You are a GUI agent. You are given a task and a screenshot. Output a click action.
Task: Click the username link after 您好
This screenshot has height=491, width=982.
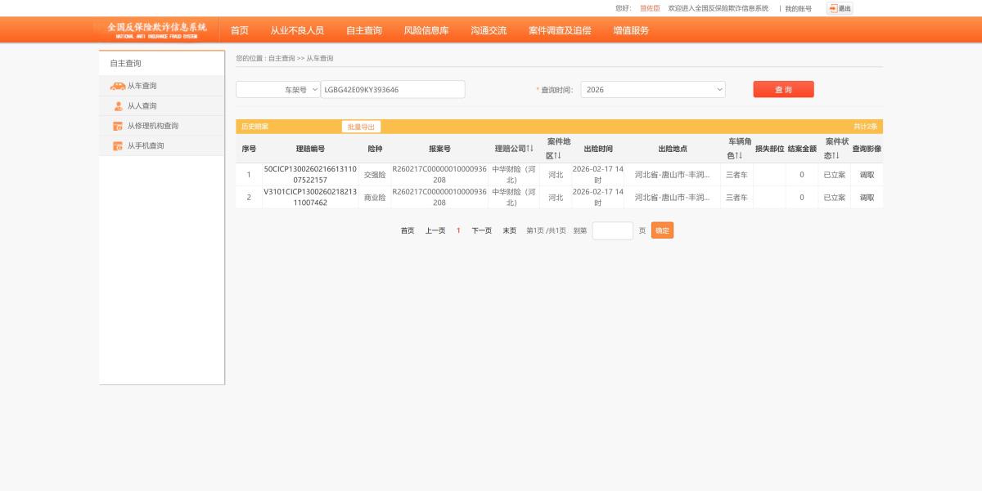(650, 8)
